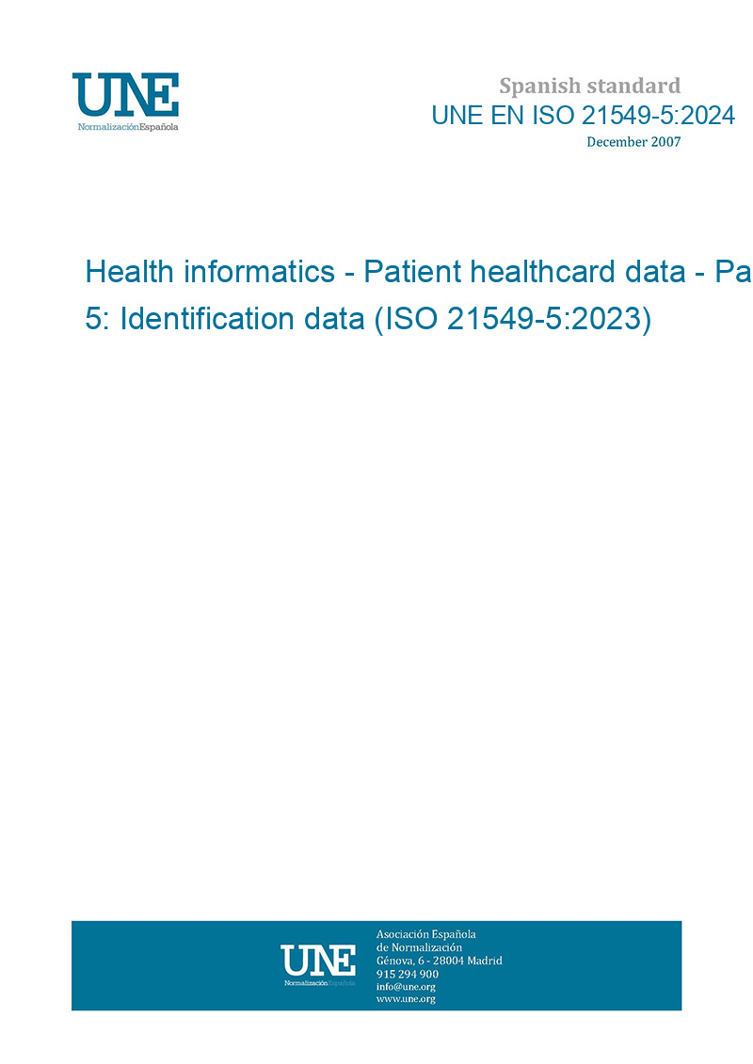Open the www.une.org website link
Viewport: 753px width, 1064px height.
[x=406, y=999]
